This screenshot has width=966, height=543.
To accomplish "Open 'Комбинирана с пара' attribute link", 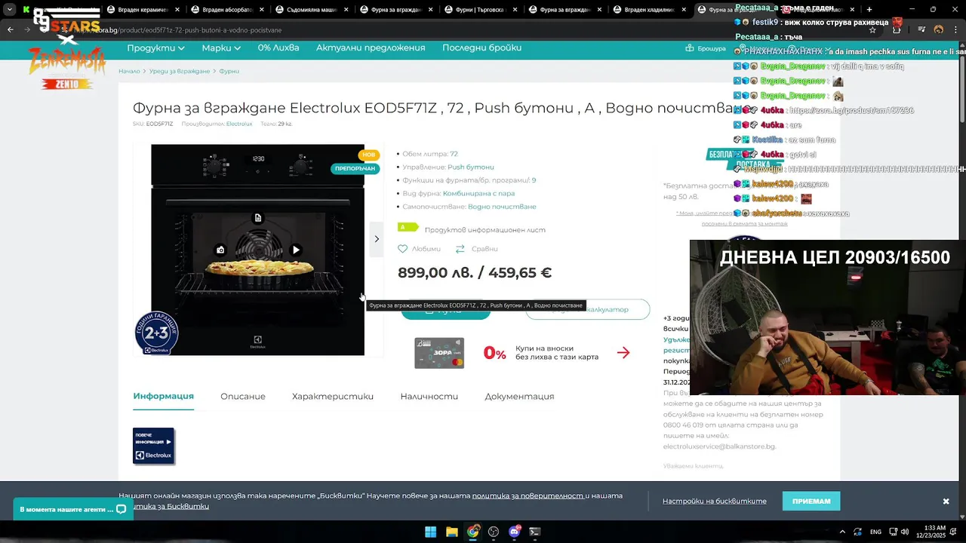I will (478, 193).
